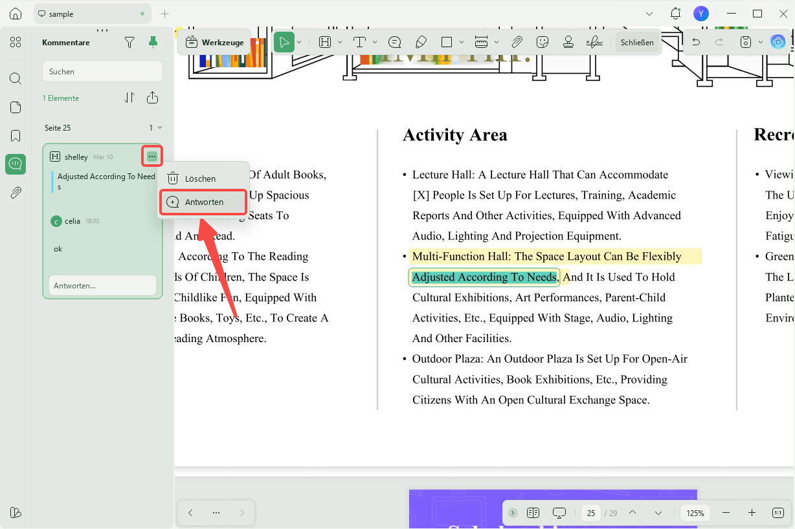Click the Suchen comment search field
795x529 pixels.
102,72
